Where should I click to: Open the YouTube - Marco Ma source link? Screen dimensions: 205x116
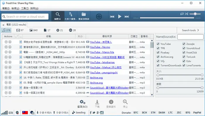click(102, 52)
